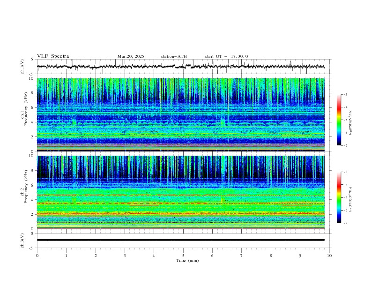Click time axis tick label "10"
371x287 pixels.
(329, 256)
